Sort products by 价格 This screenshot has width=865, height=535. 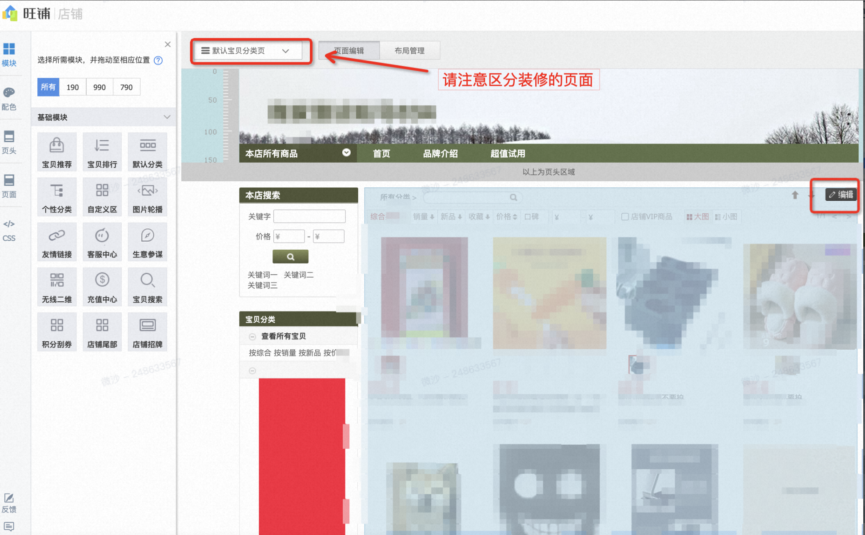click(507, 217)
